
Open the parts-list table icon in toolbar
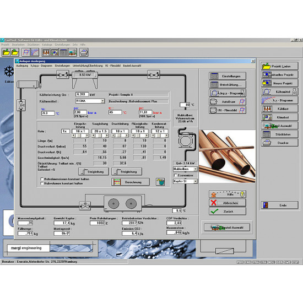tap(63, 52)
